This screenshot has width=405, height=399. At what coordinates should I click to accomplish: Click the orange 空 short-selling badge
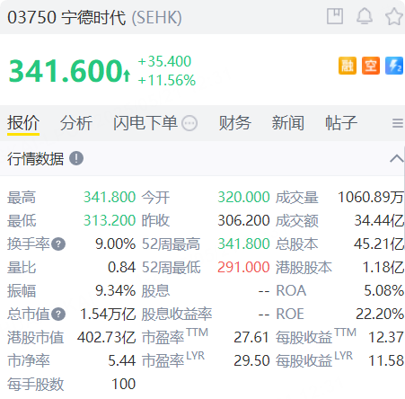click(371, 66)
